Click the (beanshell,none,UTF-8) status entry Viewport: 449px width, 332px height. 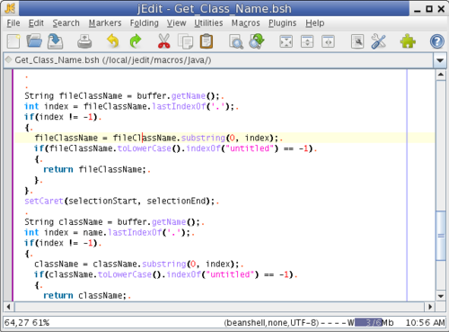coord(271,323)
